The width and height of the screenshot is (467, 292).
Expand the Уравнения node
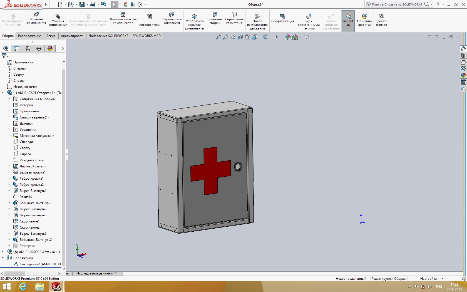[9, 129]
